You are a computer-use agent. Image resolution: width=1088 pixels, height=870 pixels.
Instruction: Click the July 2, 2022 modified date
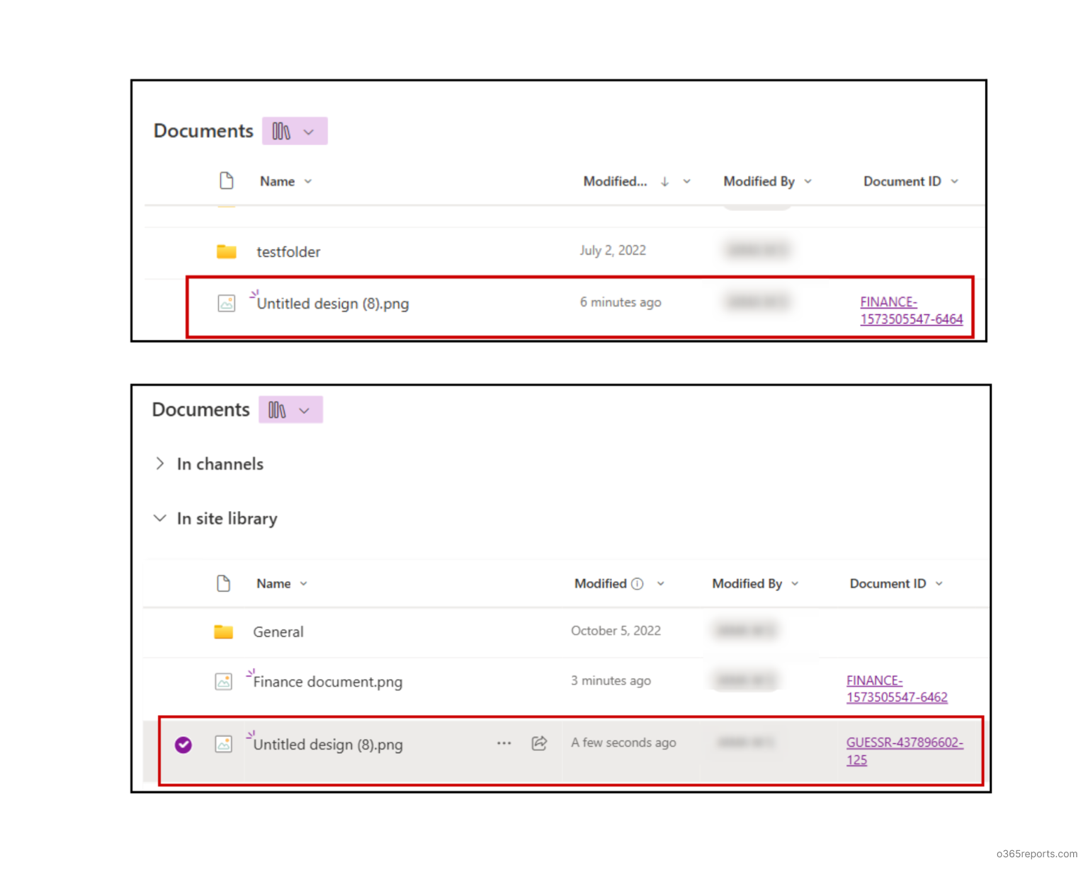(x=613, y=250)
